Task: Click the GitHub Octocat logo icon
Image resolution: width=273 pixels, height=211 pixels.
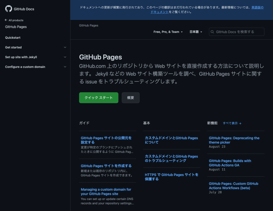Action: click(9, 9)
